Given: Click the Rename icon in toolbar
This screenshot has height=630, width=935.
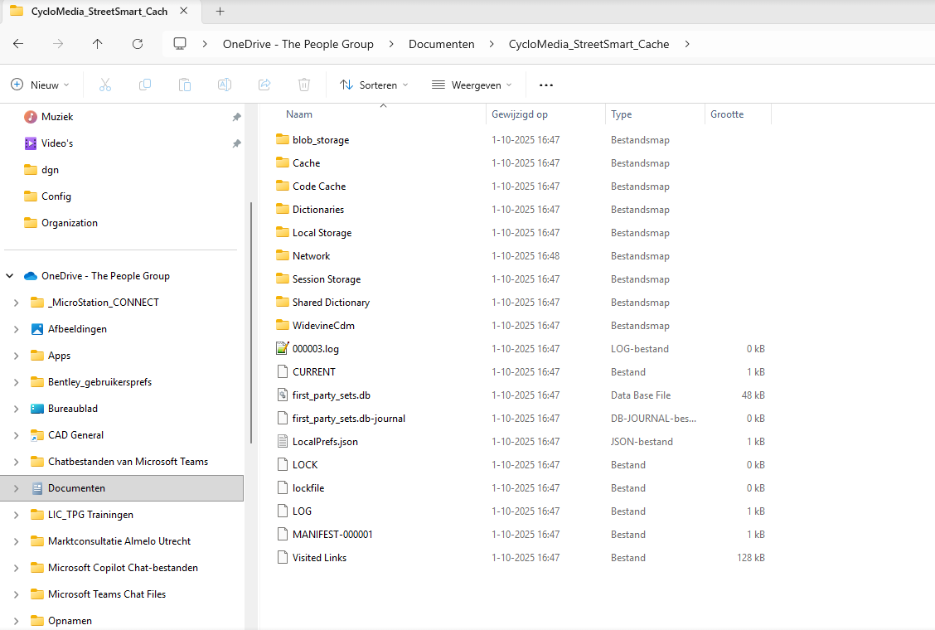Looking at the screenshot, I should [x=224, y=85].
